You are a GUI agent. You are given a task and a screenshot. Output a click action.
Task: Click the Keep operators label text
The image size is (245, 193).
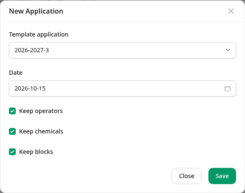[41, 111]
